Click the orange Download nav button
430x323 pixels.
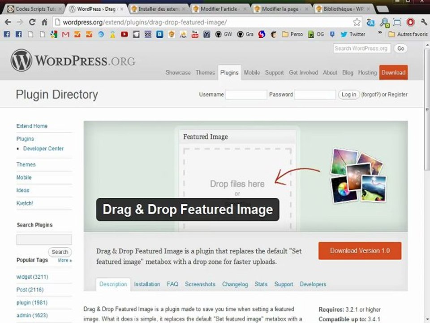[x=394, y=73]
